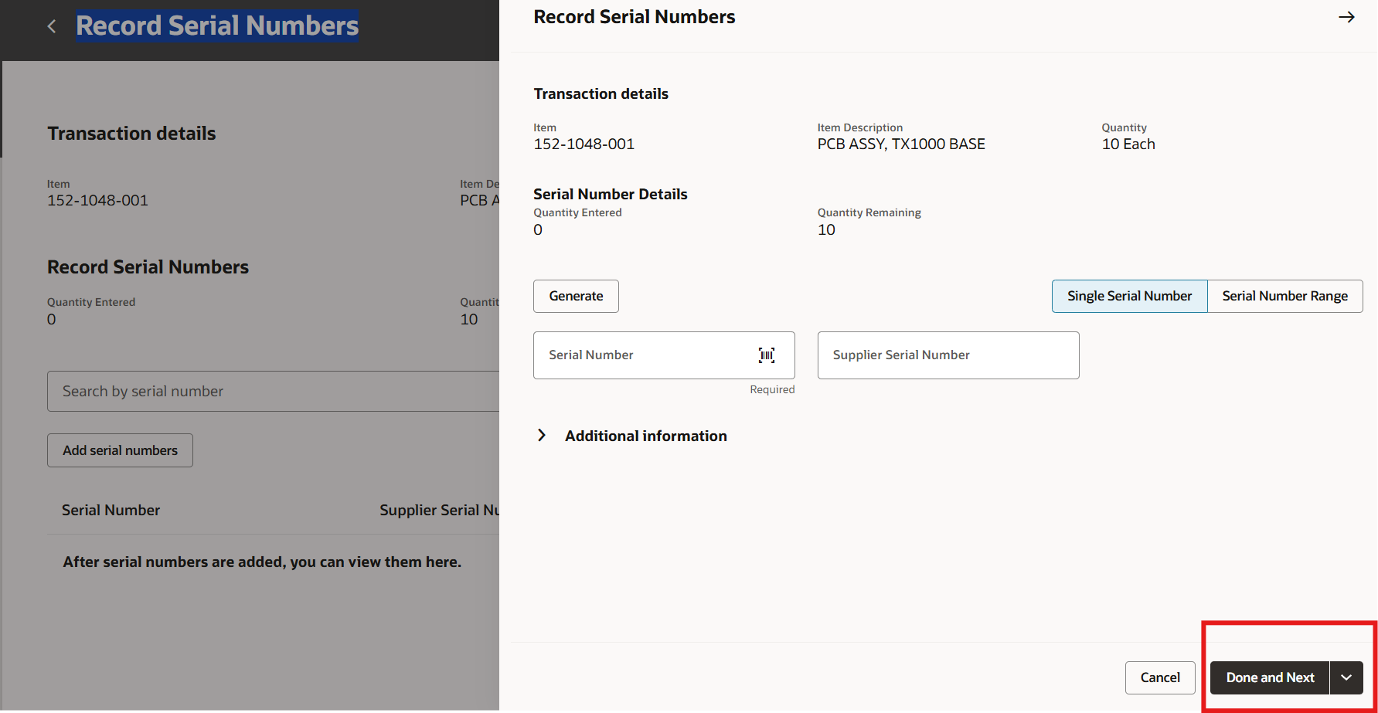This screenshot has width=1378, height=713.
Task: Click the back chevron beside Record Serial Numbers
Action: [52, 26]
